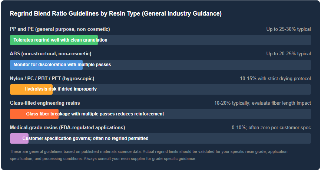Select the chart title Regrind Blend Ratio Guidelines

click(116, 13)
